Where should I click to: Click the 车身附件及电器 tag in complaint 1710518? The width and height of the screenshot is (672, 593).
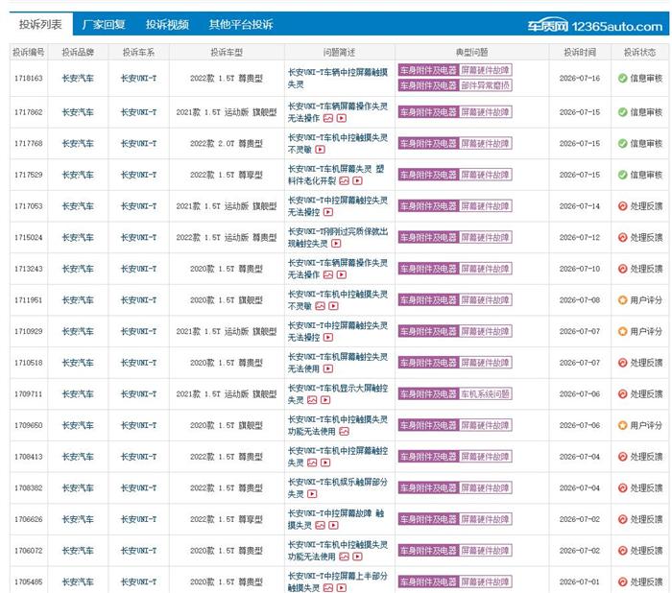(428, 363)
